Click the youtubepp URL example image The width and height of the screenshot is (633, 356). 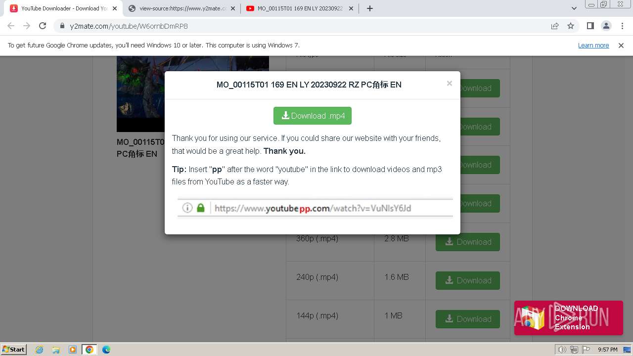[x=315, y=208]
